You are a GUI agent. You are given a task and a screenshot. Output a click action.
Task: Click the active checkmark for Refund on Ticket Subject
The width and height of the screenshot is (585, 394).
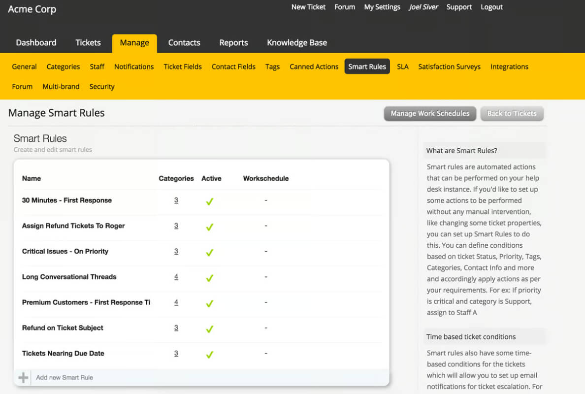pyautogui.click(x=210, y=328)
